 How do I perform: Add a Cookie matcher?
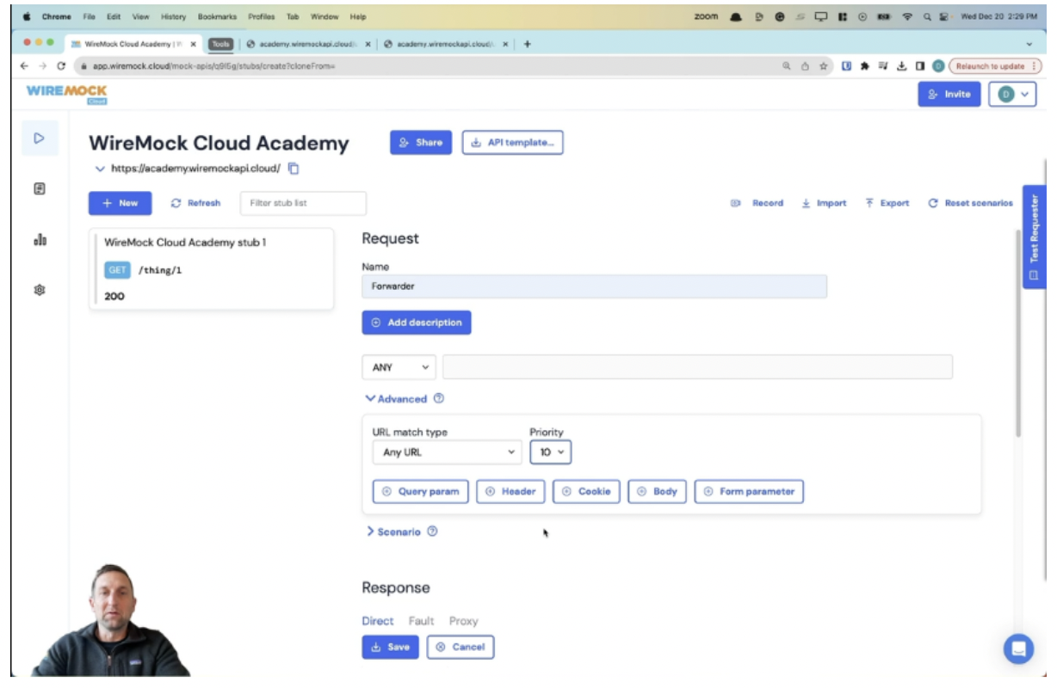click(586, 491)
